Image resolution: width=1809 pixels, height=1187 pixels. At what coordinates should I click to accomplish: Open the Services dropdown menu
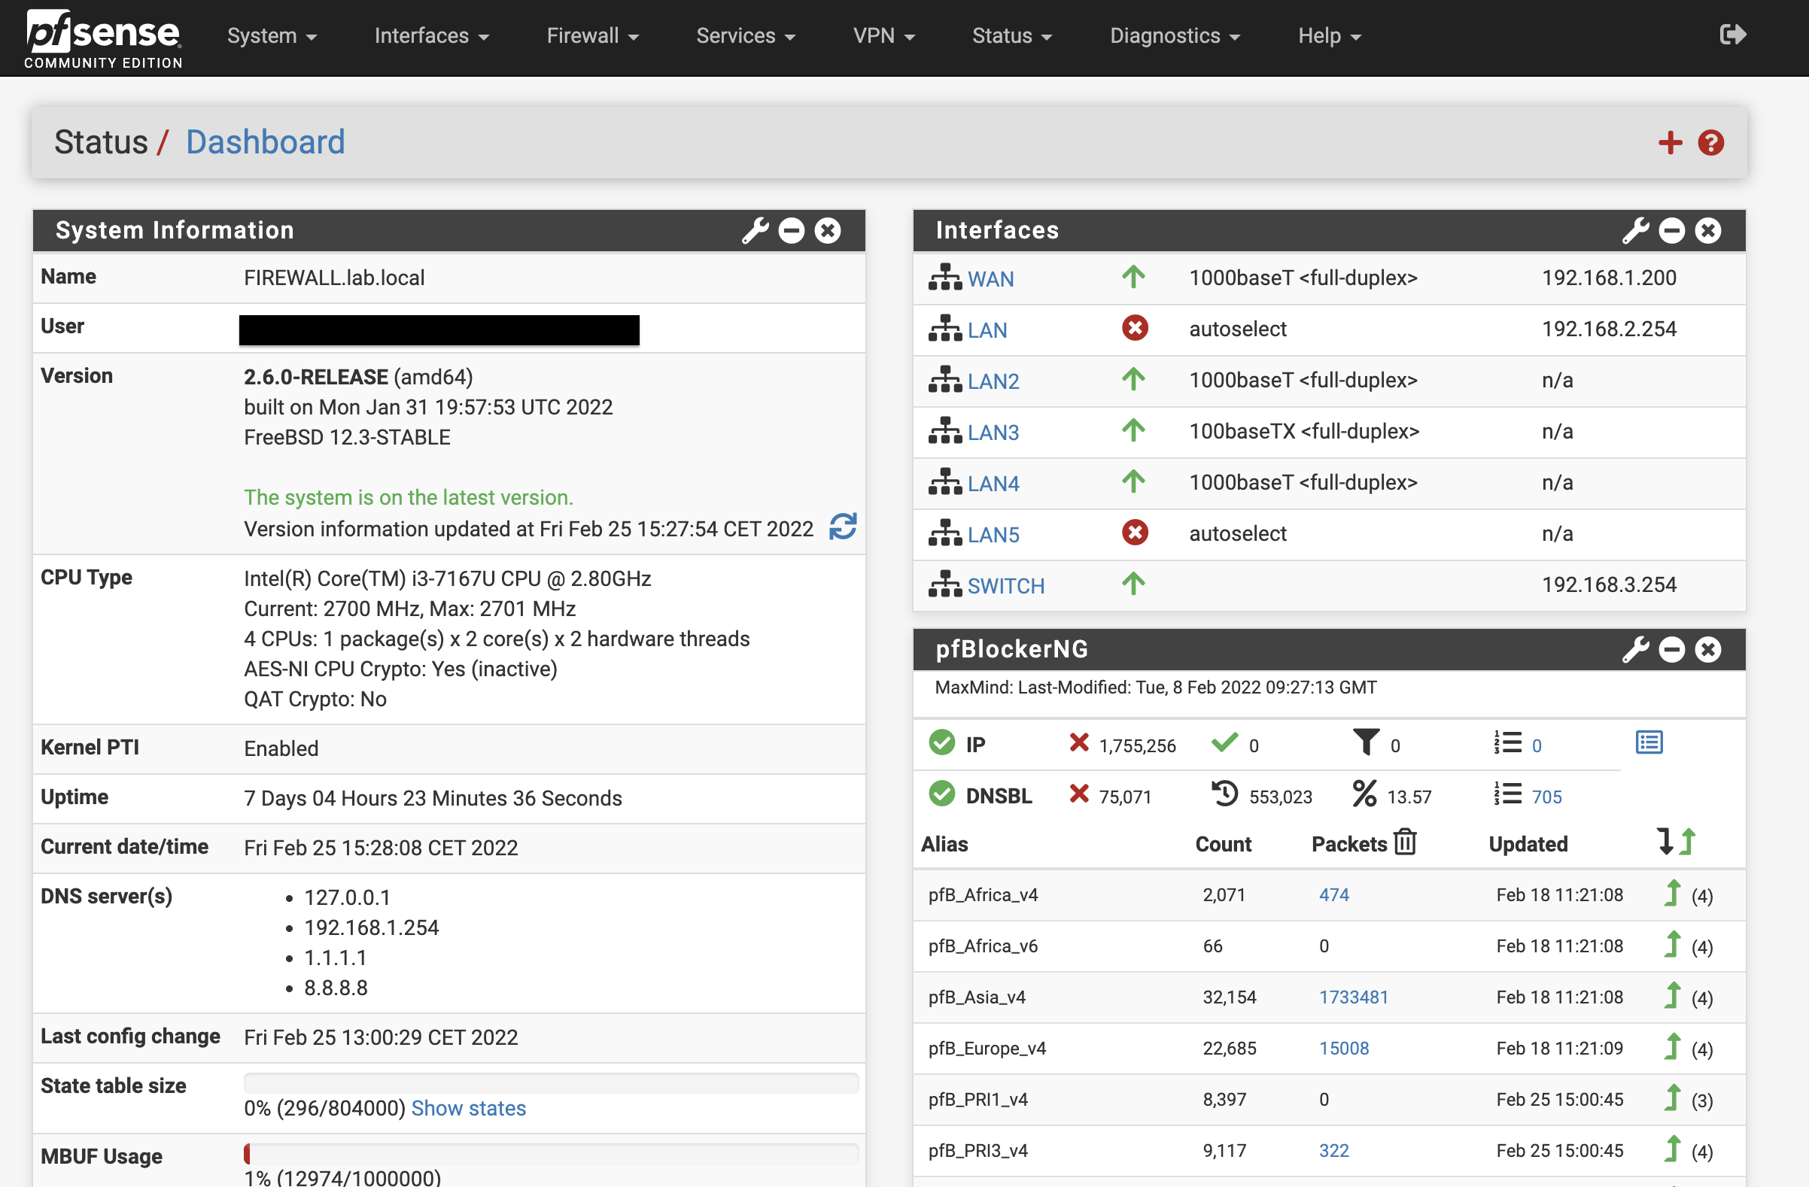pyautogui.click(x=746, y=35)
